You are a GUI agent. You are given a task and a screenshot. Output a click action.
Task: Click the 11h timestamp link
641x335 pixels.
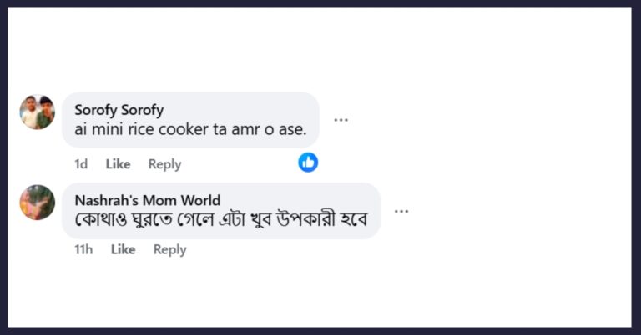coord(83,249)
